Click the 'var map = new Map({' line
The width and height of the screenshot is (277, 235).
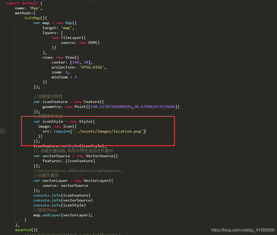(x=55, y=23)
